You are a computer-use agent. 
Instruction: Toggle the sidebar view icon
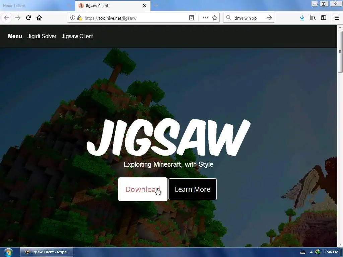click(324, 18)
